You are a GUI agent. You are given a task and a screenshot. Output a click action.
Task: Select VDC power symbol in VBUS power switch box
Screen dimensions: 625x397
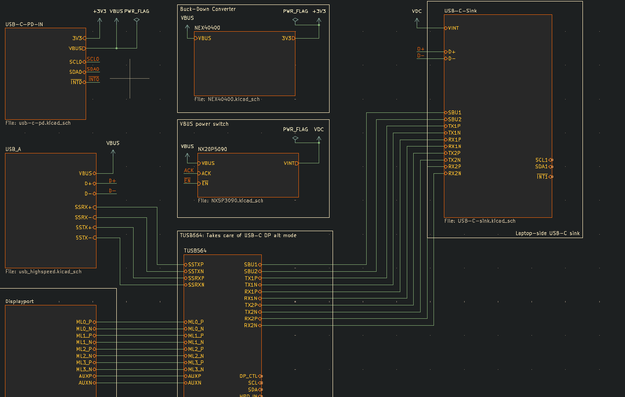pyautogui.click(x=319, y=135)
